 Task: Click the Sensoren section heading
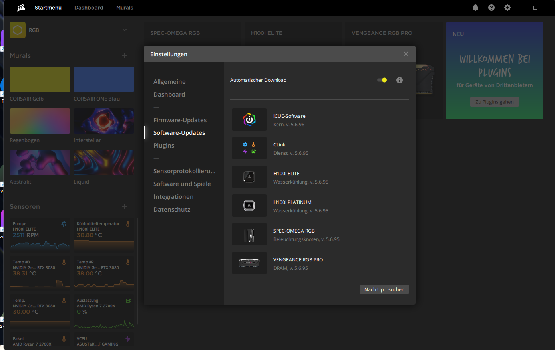(x=25, y=206)
